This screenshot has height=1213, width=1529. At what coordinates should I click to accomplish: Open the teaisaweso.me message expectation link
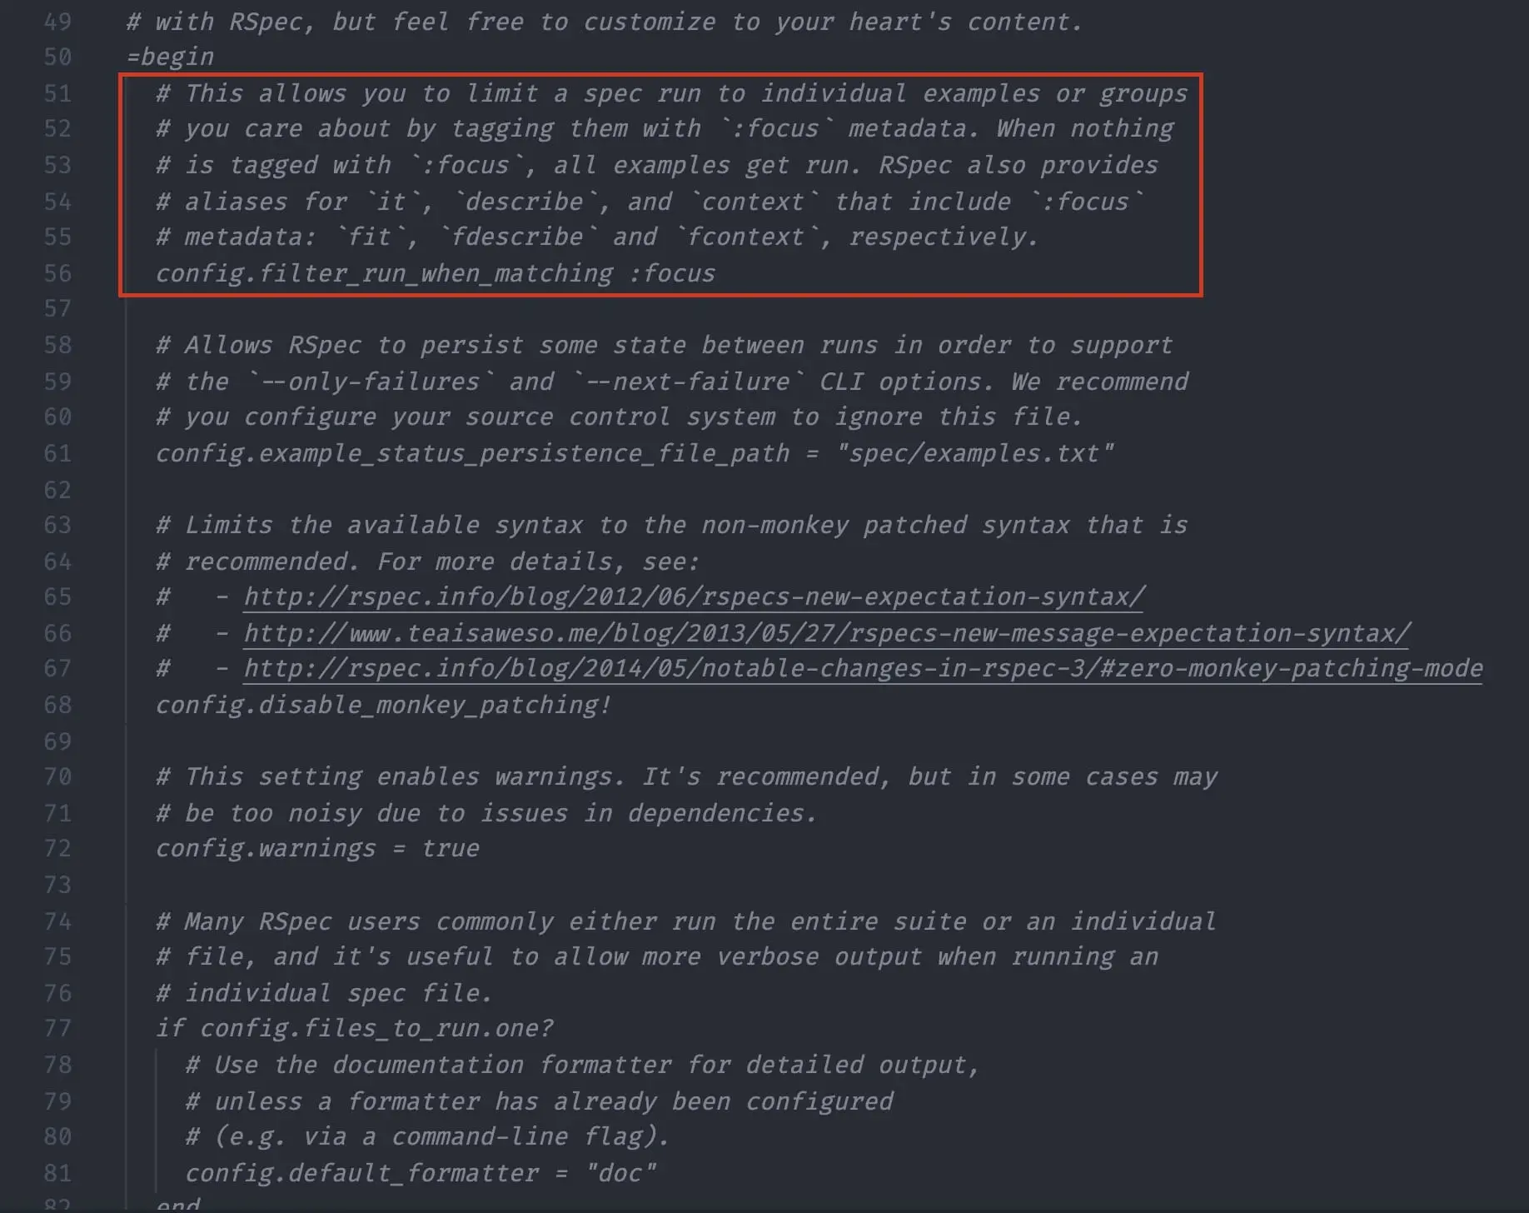pyautogui.click(x=826, y=634)
